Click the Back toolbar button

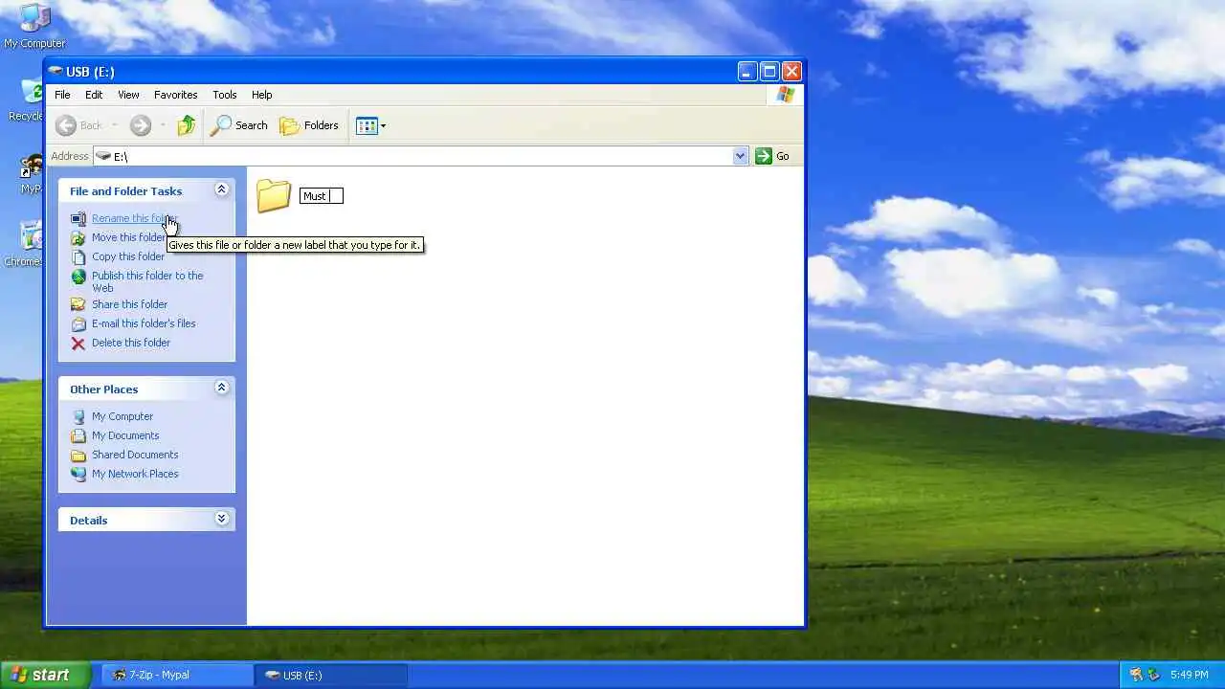click(x=79, y=125)
